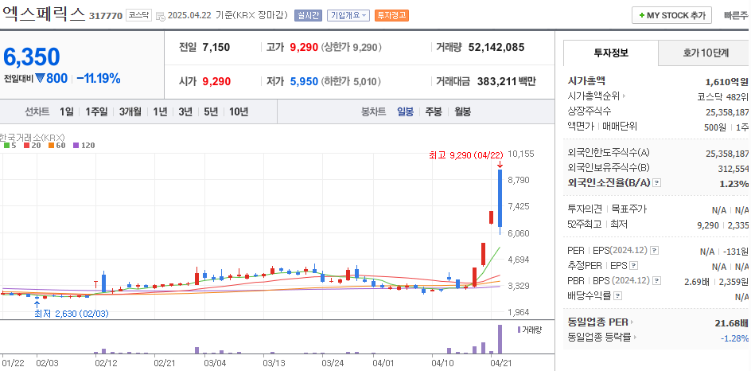
Task: Click the 전일 price 7,150
Action: pos(216,48)
